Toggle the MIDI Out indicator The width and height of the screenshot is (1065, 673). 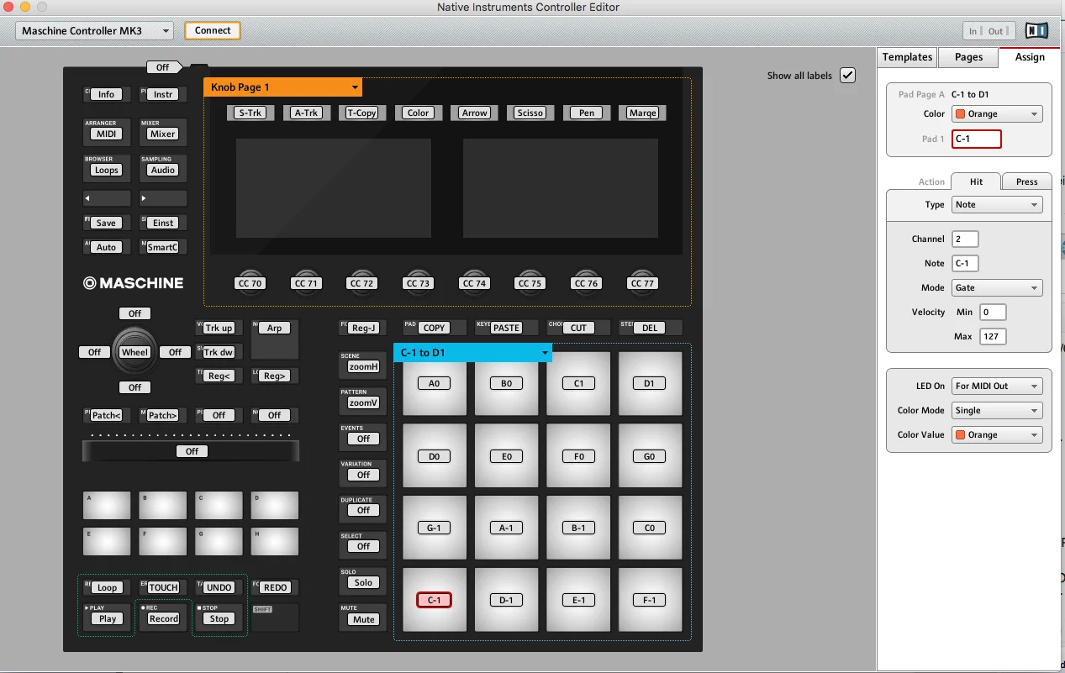[x=995, y=31]
